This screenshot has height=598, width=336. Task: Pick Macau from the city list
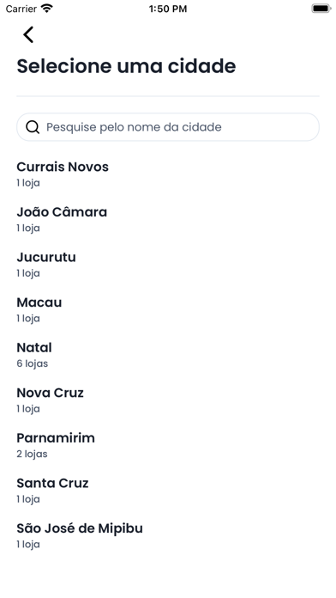168,309
